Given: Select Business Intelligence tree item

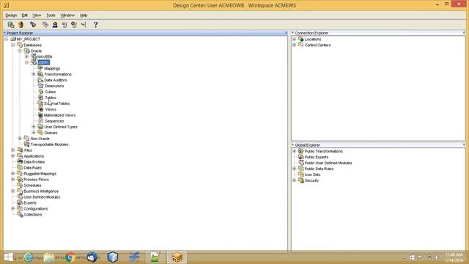Looking at the screenshot, I should (x=41, y=191).
